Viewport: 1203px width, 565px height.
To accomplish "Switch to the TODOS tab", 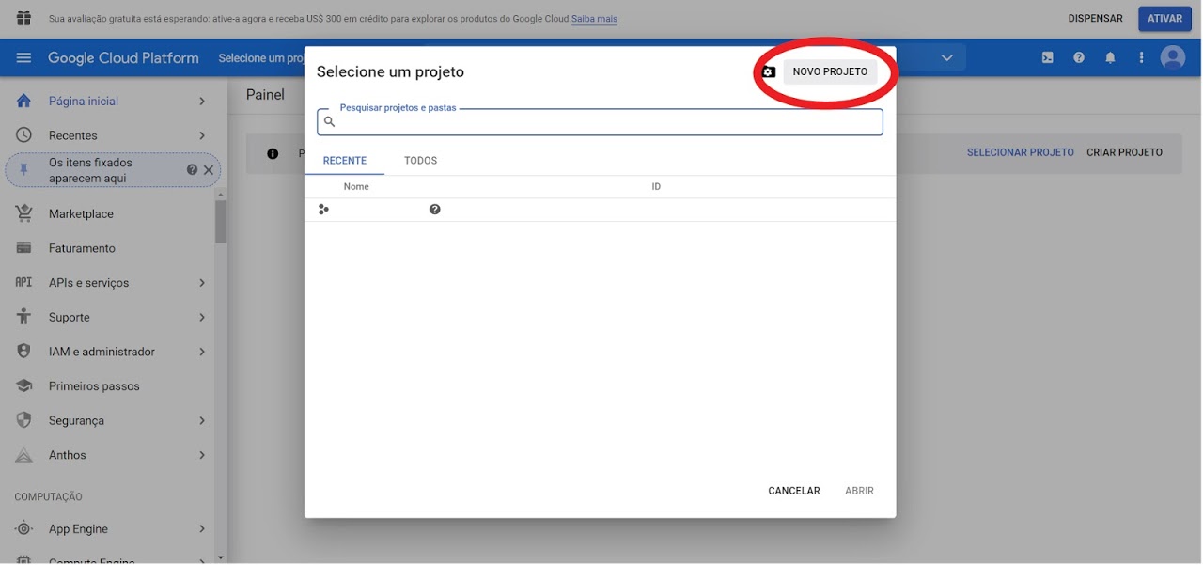I will [x=420, y=161].
